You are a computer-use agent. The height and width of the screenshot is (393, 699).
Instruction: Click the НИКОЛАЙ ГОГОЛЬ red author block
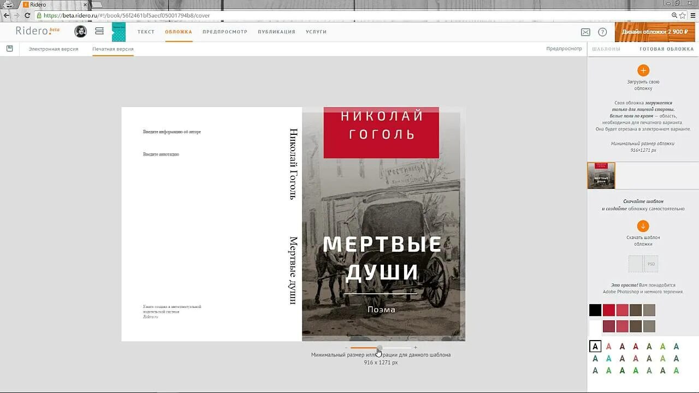tap(381, 133)
